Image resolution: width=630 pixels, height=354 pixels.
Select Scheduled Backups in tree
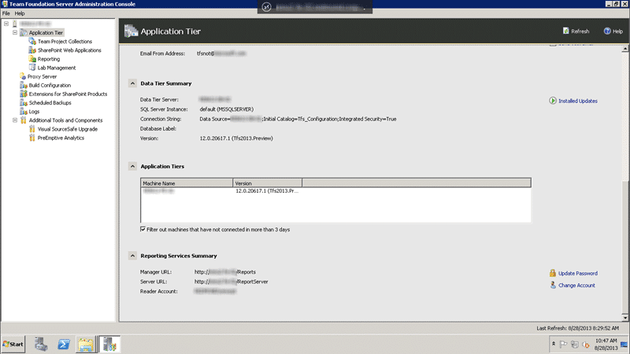pyautogui.click(x=50, y=103)
